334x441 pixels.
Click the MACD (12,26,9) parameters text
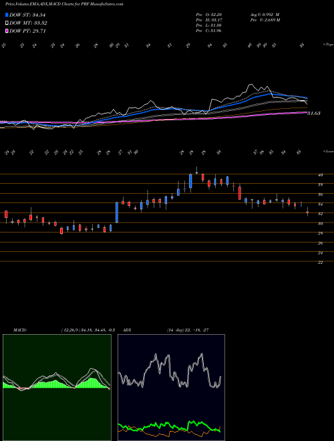coord(88,330)
